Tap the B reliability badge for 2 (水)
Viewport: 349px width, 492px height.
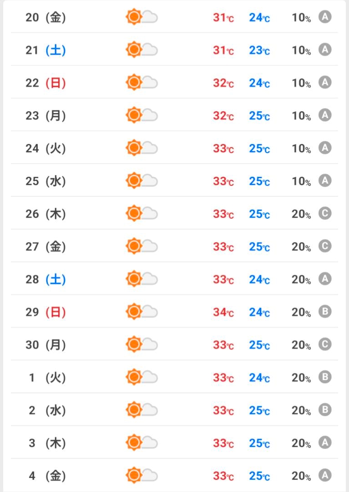point(324,410)
